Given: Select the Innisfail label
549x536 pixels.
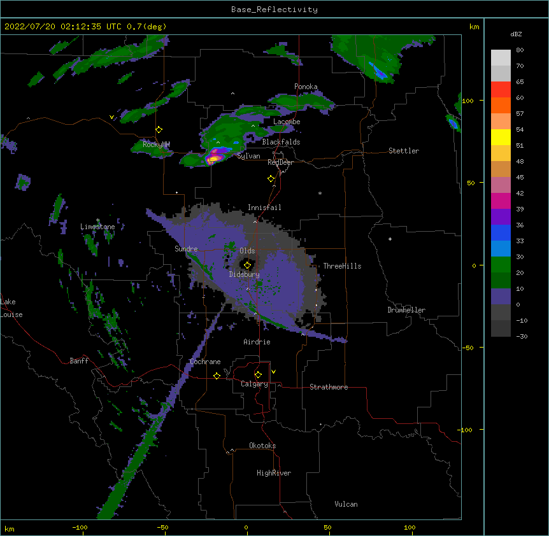Looking at the screenshot, I should [264, 208].
